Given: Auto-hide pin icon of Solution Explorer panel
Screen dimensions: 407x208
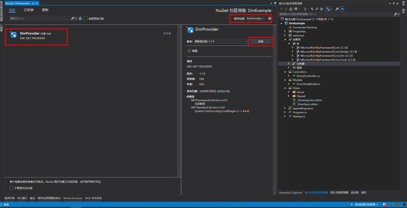Looking at the screenshot, I should 393,3.
